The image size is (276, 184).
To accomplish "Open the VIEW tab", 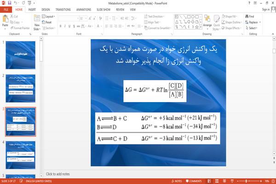I will [x=133, y=10].
